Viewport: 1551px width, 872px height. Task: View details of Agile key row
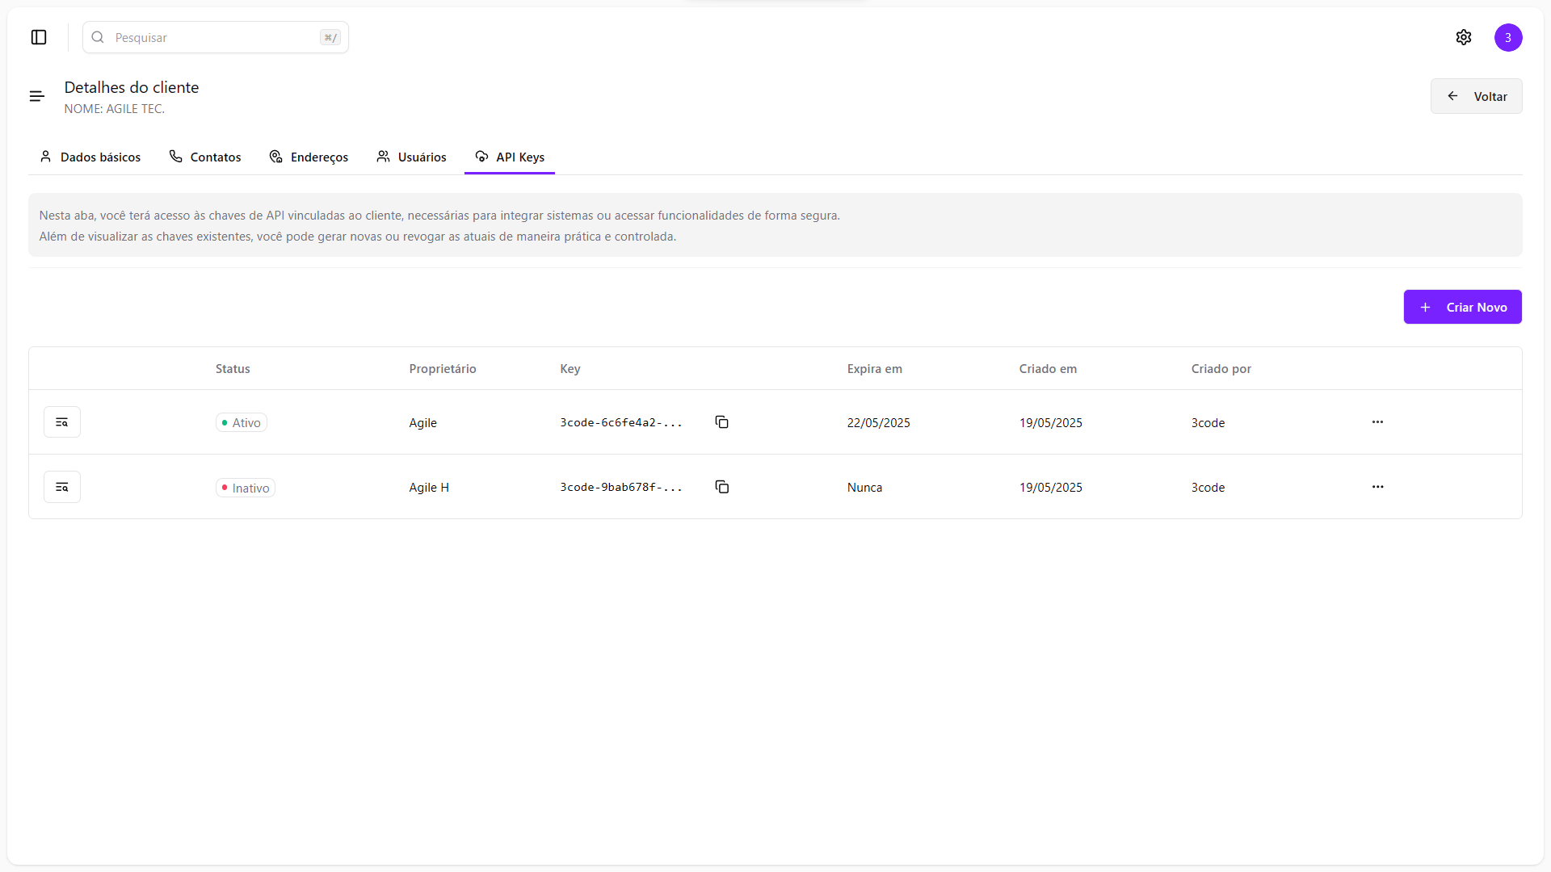coord(62,422)
